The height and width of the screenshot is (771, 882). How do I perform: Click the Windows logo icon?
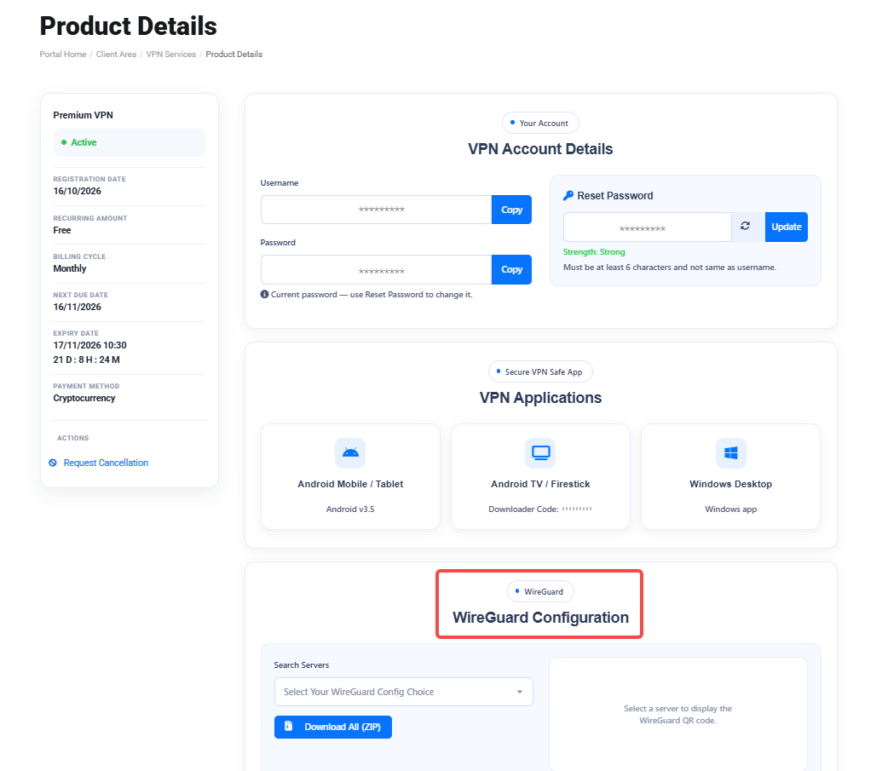click(x=730, y=452)
